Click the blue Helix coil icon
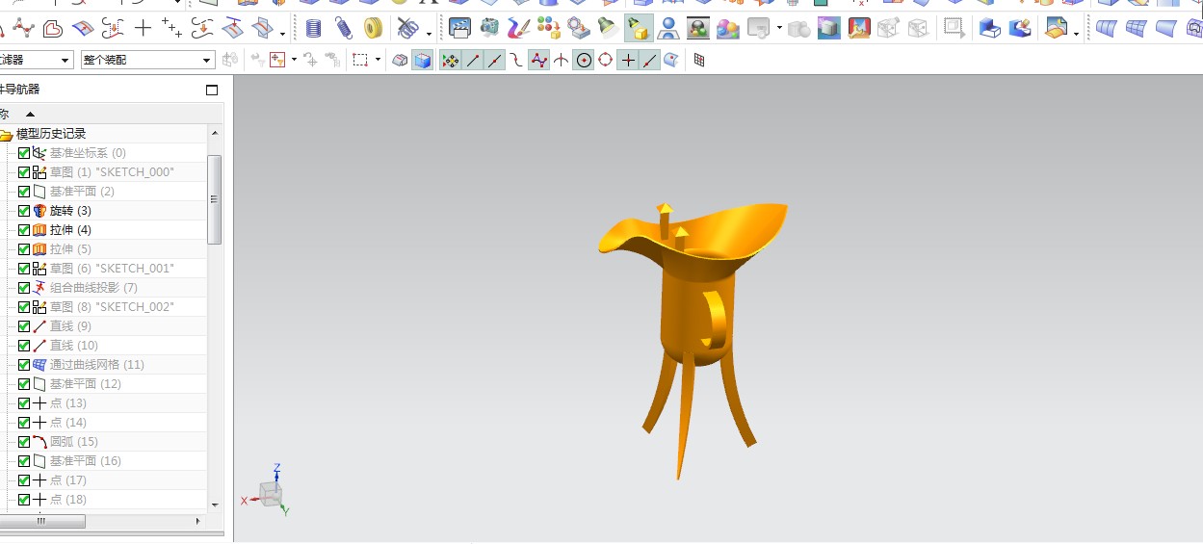 pyautogui.click(x=314, y=29)
